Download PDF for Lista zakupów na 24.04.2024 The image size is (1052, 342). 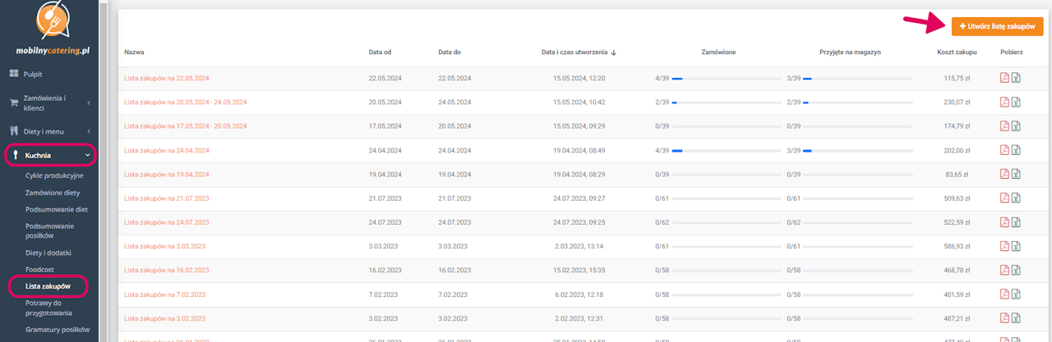[1004, 151]
